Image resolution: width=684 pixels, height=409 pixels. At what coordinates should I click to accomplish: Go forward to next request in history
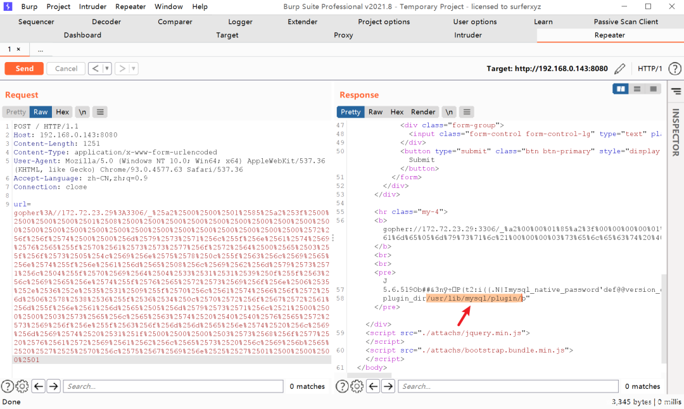coord(122,68)
